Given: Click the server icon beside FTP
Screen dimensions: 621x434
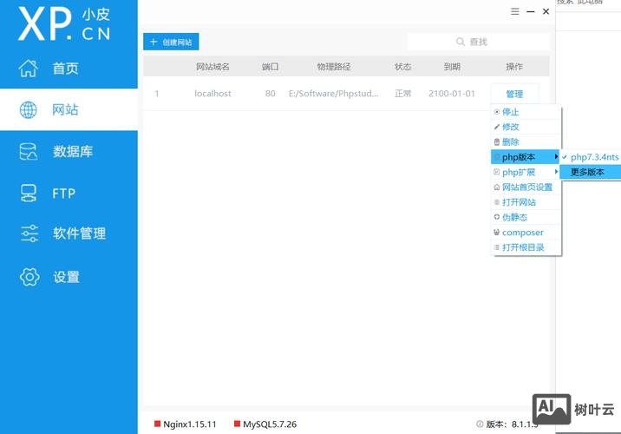Looking at the screenshot, I should [28, 193].
